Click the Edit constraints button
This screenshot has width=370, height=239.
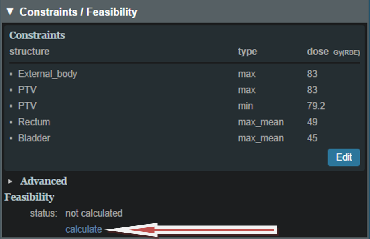[x=344, y=157]
